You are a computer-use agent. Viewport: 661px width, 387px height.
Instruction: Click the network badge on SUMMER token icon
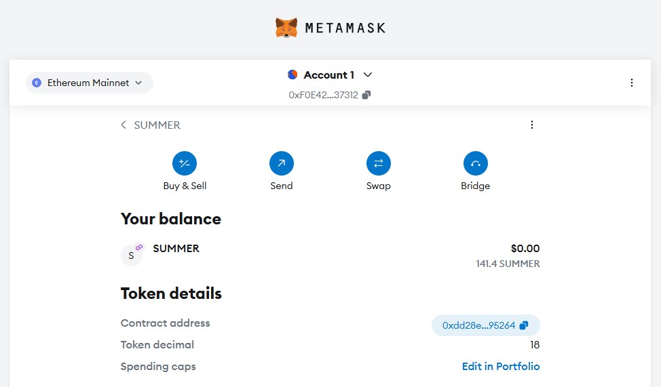(139, 247)
